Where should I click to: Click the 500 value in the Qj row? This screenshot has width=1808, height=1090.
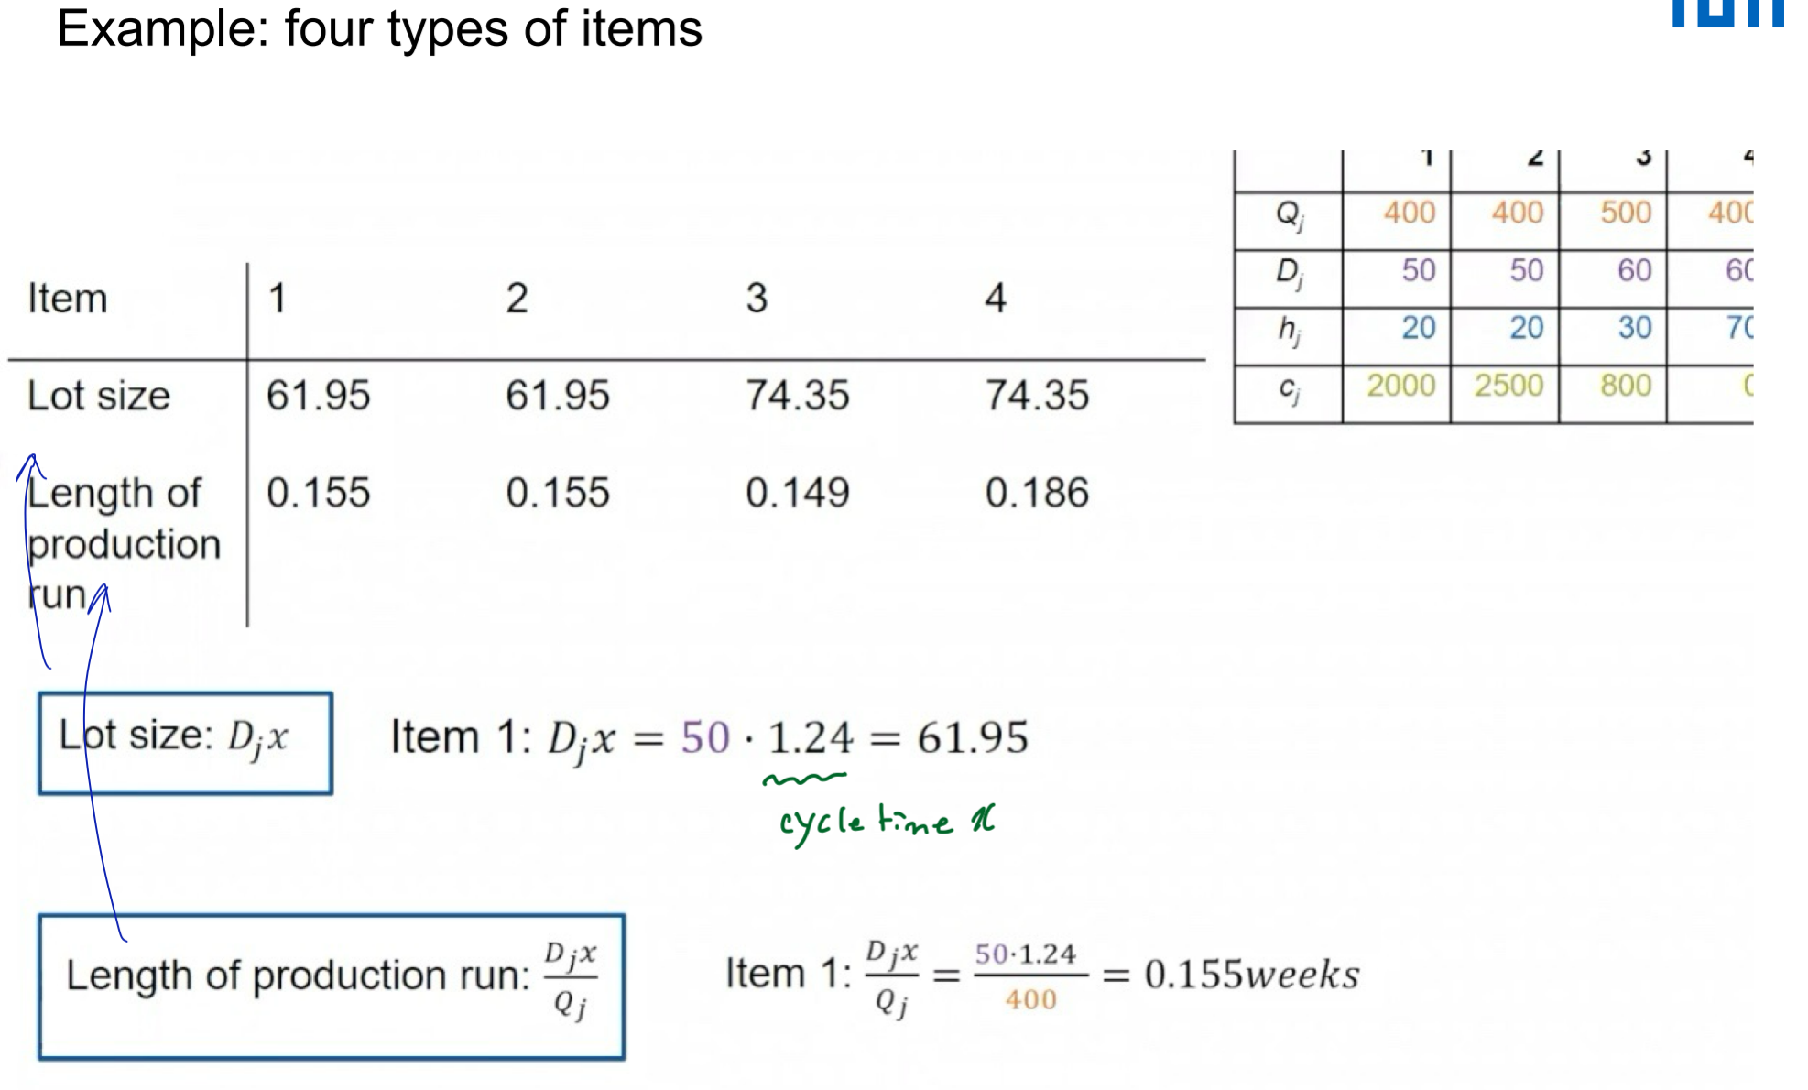(1626, 213)
